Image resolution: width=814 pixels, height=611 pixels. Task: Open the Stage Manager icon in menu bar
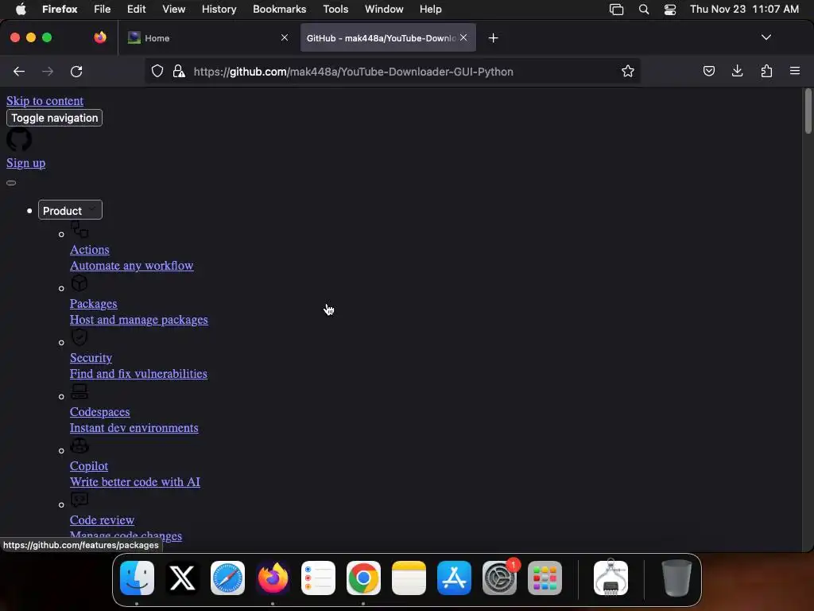click(x=616, y=10)
